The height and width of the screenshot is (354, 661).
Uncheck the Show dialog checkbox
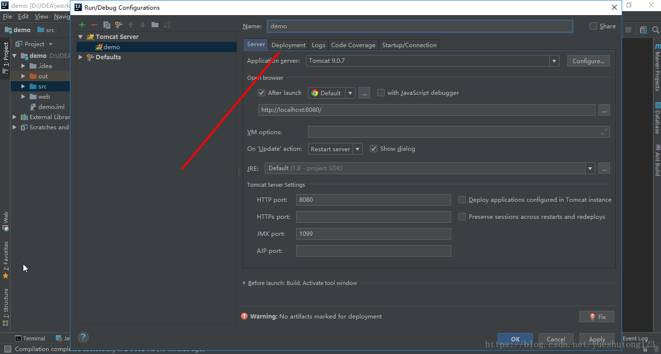point(373,149)
